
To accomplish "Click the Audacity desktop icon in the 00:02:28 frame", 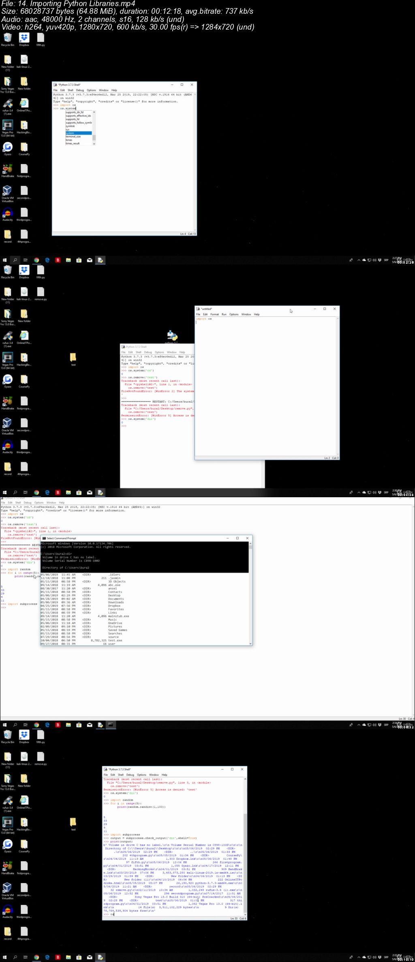I will (7, 215).
